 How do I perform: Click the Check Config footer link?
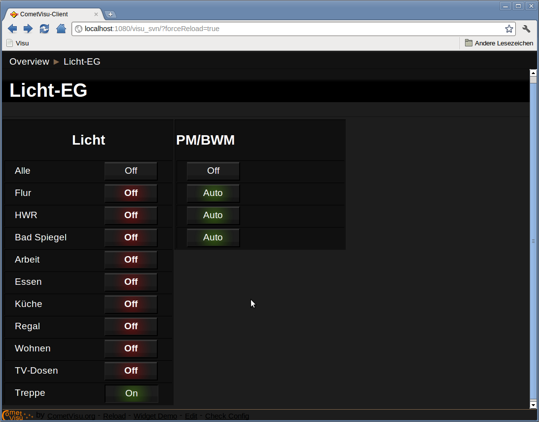coord(227,416)
